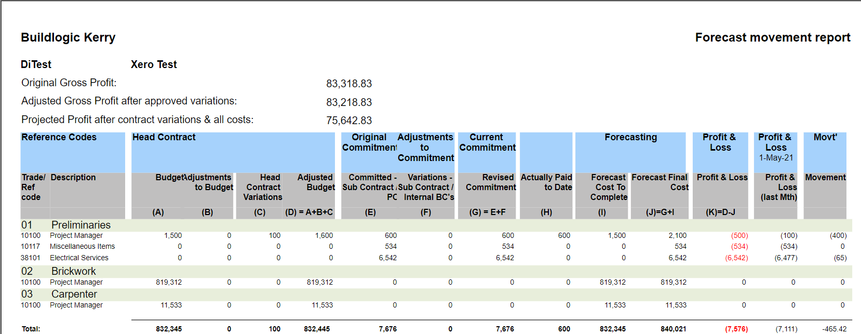Click Project Manager under Carpenter
Image resolution: width=861 pixels, height=334 pixels.
click(76, 305)
